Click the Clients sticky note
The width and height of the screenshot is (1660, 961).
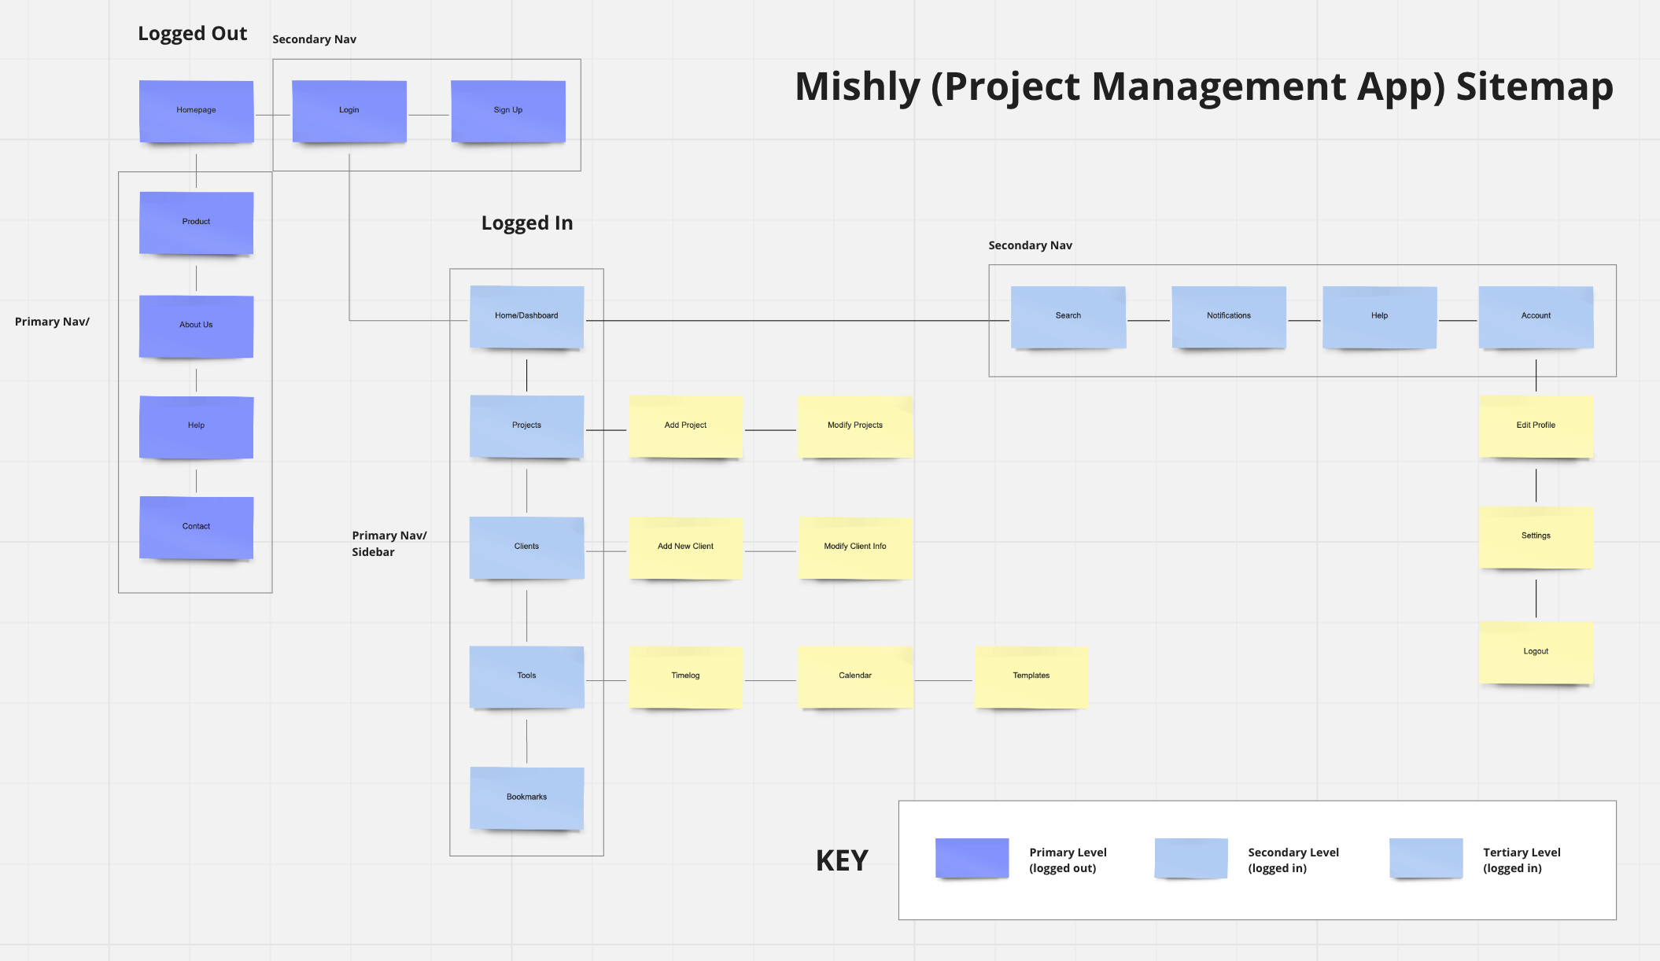[x=527, y=547]
